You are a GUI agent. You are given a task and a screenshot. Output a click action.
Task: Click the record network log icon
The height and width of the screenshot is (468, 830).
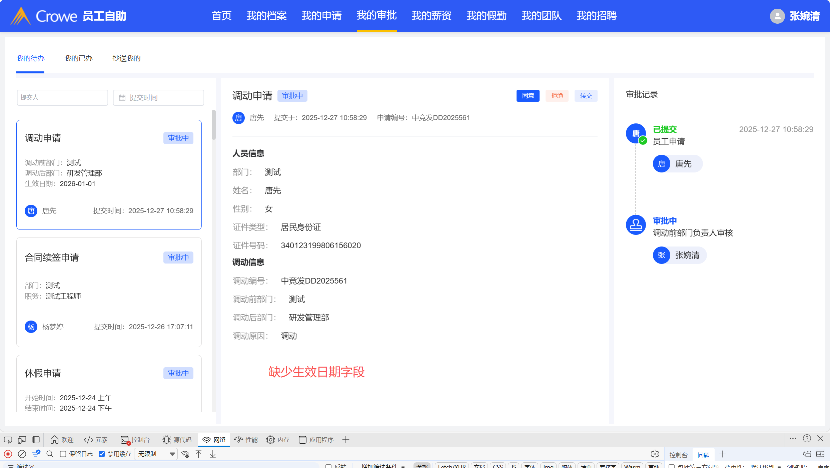[8, 454]
